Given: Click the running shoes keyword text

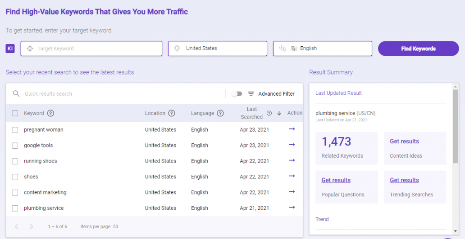Looking at the screenshot, I should coord(41,161).
